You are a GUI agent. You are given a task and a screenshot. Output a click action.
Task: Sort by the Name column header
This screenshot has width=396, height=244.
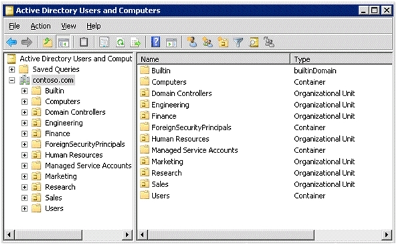[x=214, y=59]
